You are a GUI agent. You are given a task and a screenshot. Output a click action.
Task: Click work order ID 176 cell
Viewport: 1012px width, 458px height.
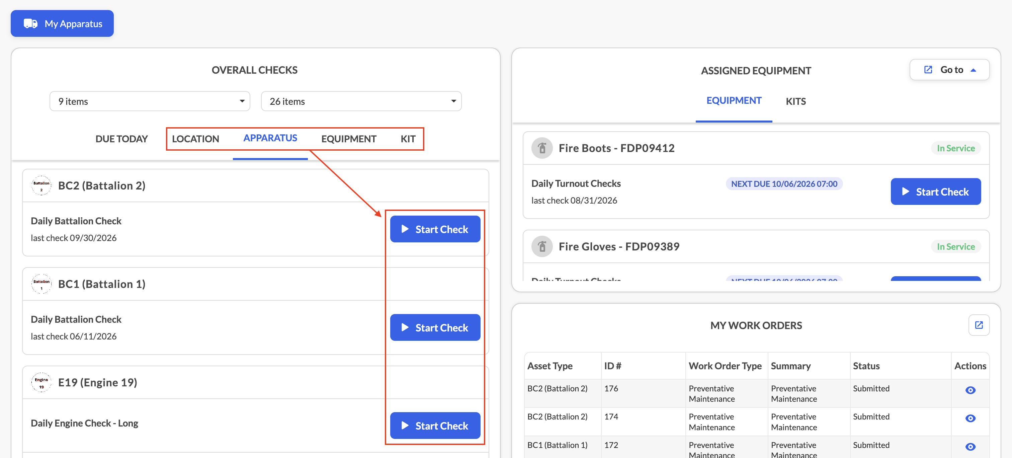[x=643, y=393]
